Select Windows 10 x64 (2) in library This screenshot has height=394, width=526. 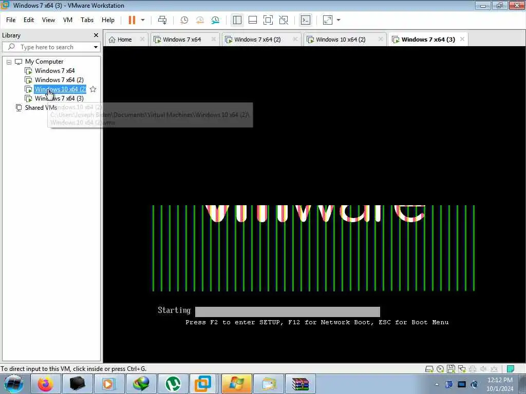coord(61,89)
